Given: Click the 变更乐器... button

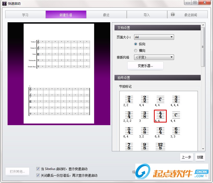Looking at the screenshot, I should point(145,66).
